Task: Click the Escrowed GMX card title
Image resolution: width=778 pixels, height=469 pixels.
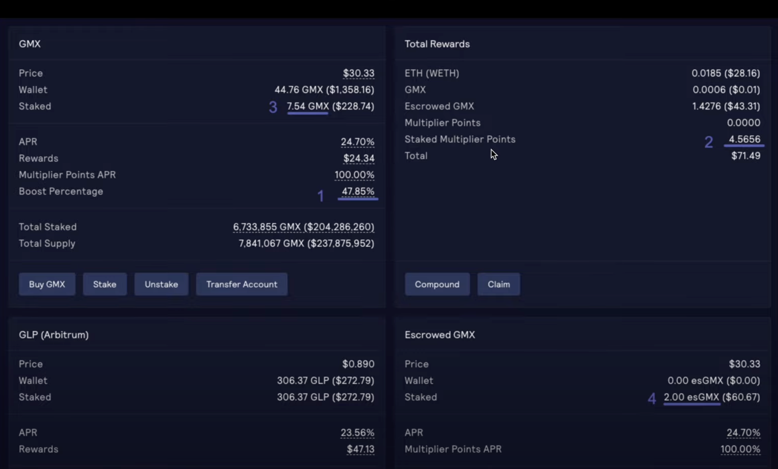Action: pos(440,335)
